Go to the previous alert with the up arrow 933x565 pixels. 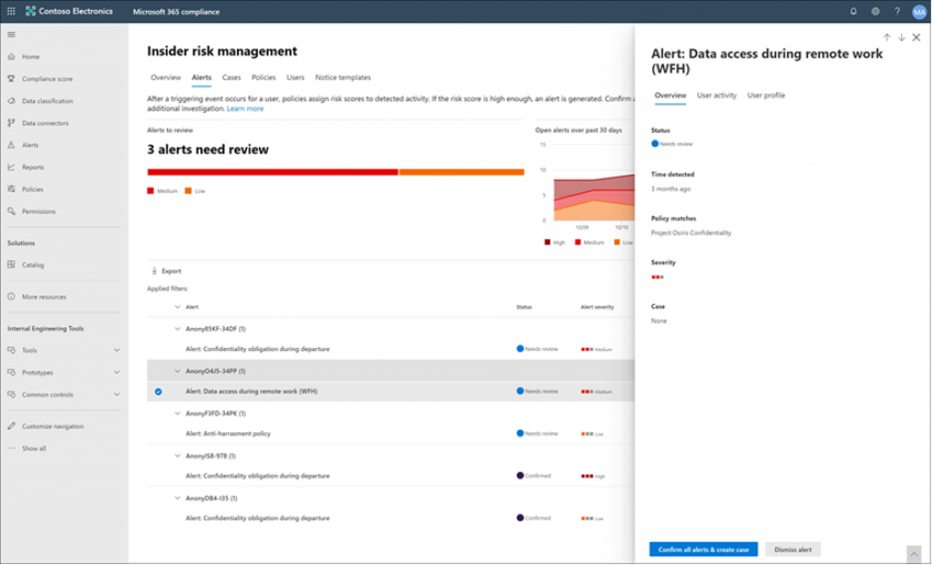click(x=887, y=37)
